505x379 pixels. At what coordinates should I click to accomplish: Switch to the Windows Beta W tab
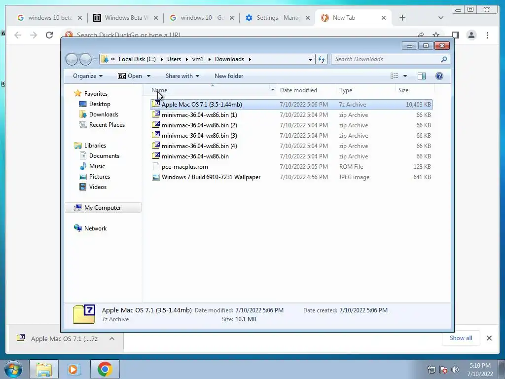click(x=125, y=18)
